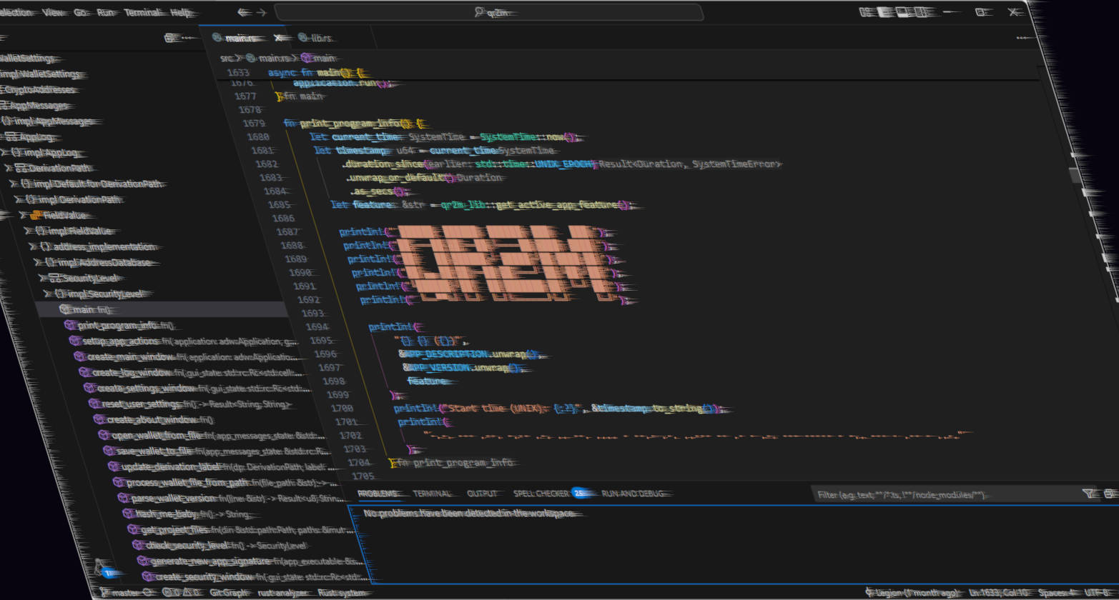Expand the DerivationPath struct outline node
1119x600 pixels.
(x=9, y=169)
